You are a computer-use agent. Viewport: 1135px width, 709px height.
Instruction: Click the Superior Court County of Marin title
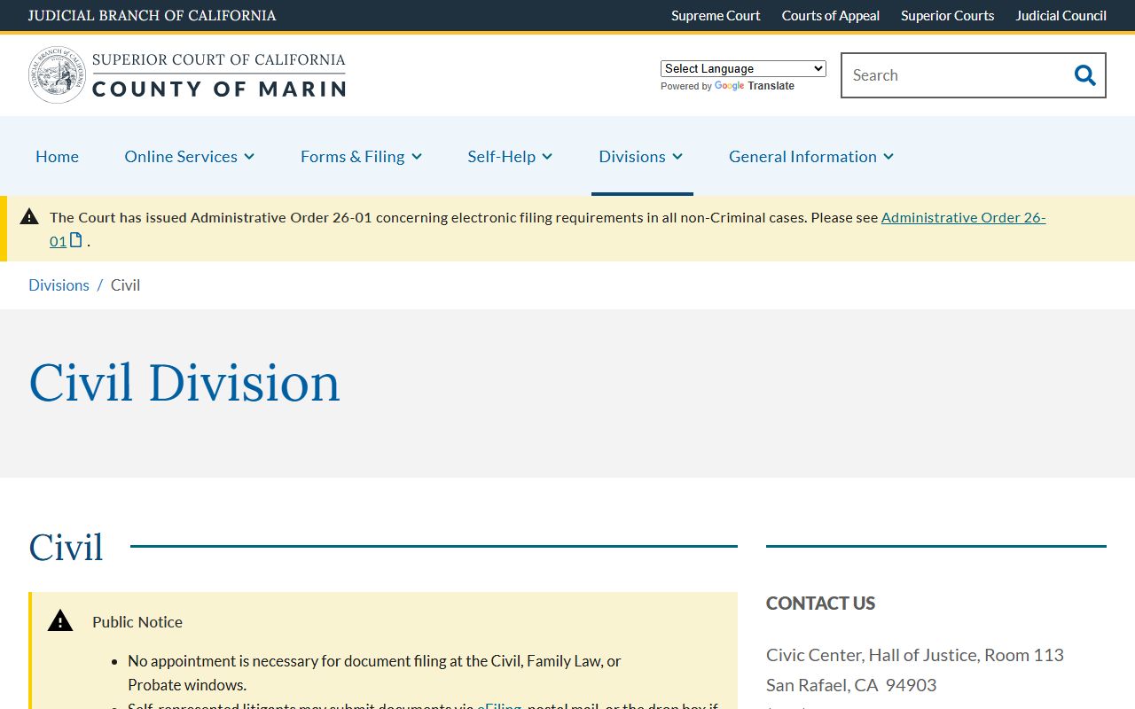tap(219, 75)
